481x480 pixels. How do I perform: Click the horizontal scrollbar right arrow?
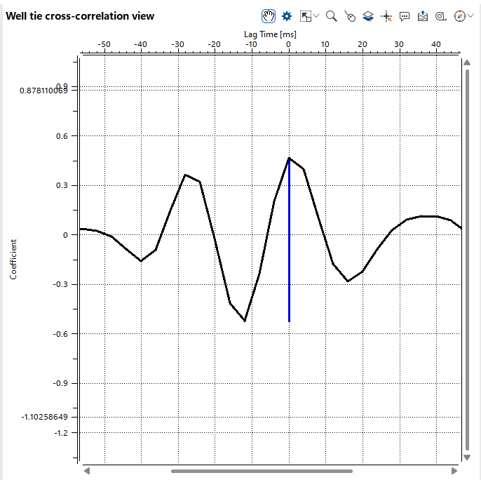tap(456, 471)
